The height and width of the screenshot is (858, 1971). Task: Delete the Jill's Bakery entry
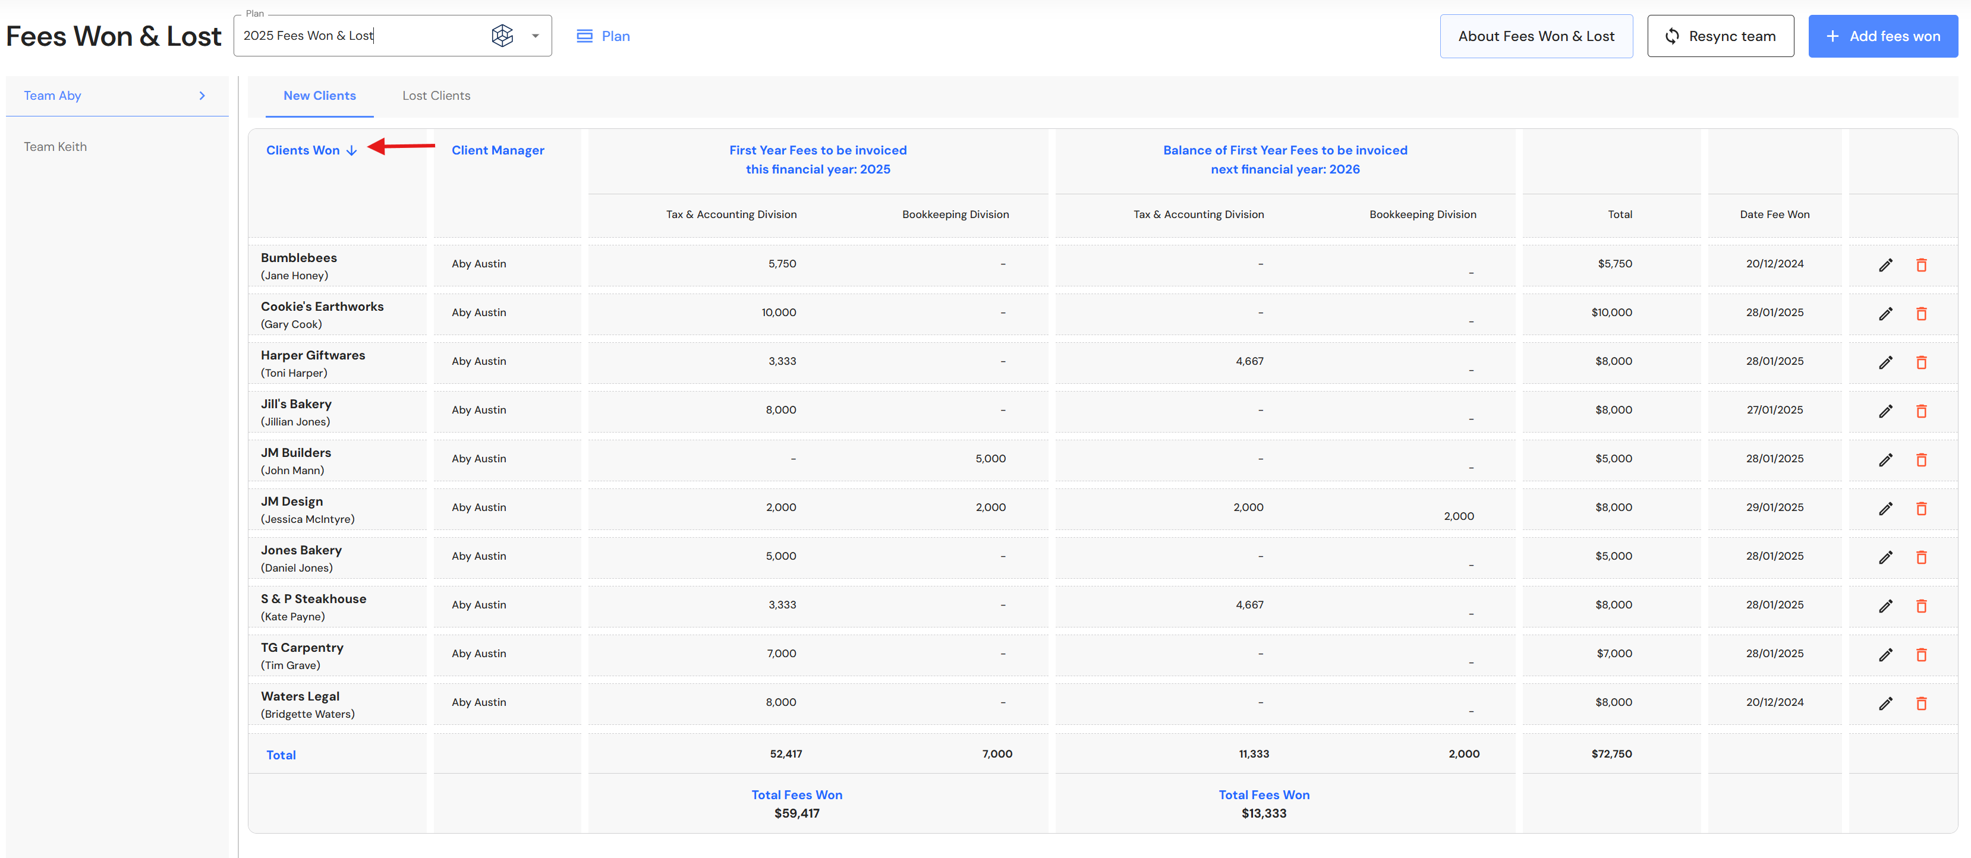point(1920,411)
